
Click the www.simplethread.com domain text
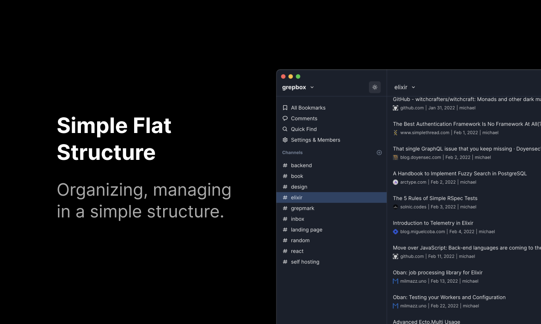[x=425, y=133]
